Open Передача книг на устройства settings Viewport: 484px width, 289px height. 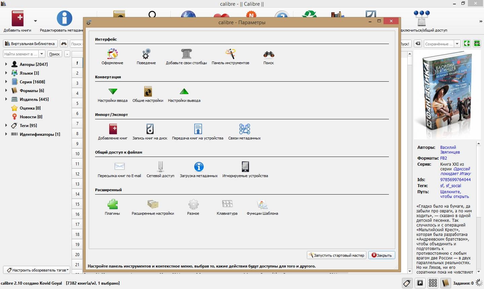[198, 132]
